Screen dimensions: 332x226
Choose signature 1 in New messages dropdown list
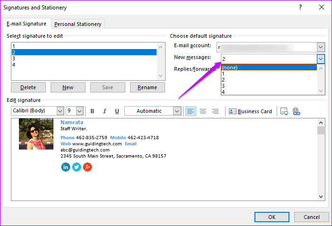269,74
